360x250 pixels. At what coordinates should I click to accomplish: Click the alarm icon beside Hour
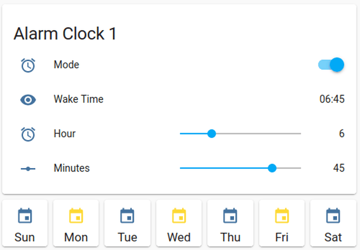pos(28,134)
